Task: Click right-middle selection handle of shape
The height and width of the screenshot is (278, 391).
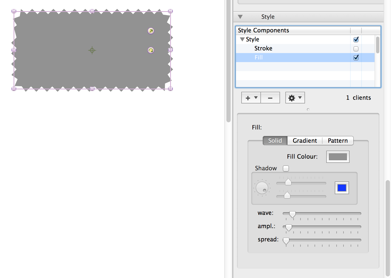Action: [x=170, y=50]
